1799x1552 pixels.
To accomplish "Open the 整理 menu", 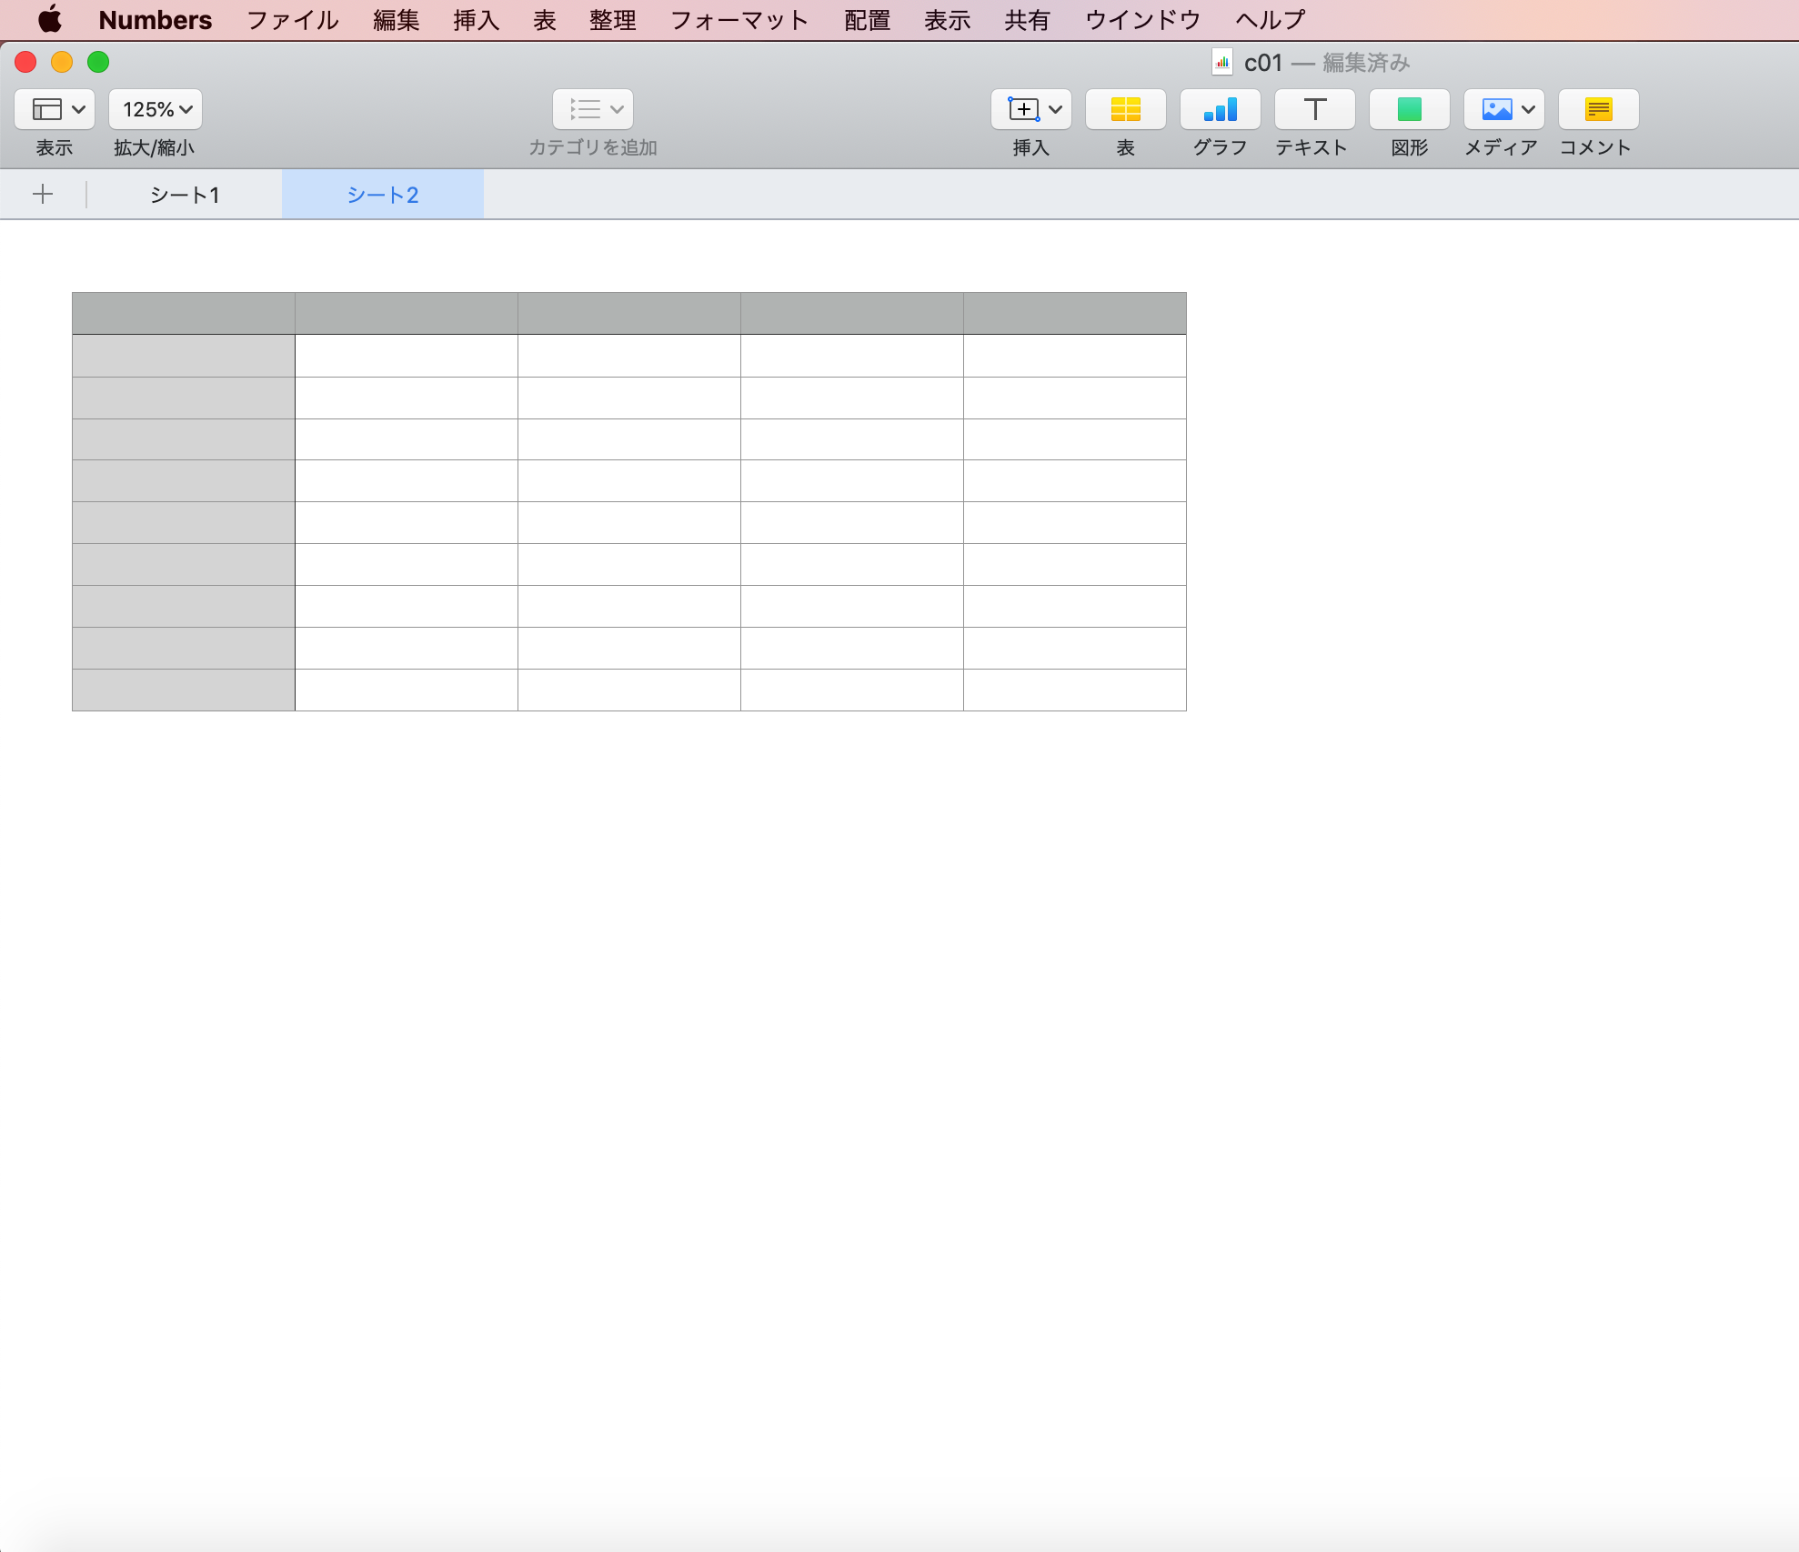I will tap(612, 20).
